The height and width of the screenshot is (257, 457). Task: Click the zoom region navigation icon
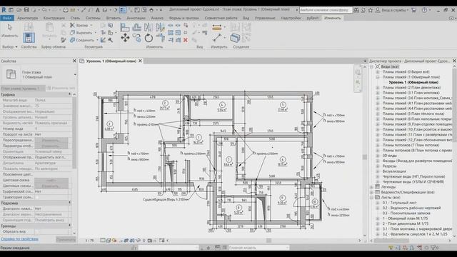coord(358,83)
